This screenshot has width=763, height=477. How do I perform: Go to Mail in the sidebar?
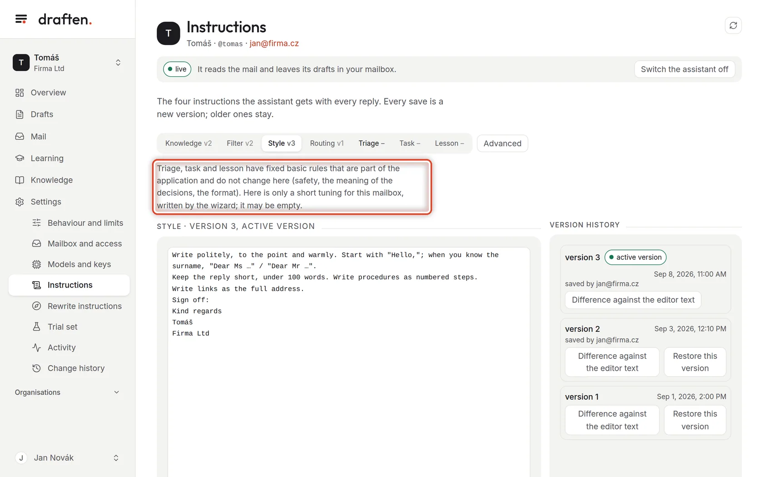(x=69, y=136)
